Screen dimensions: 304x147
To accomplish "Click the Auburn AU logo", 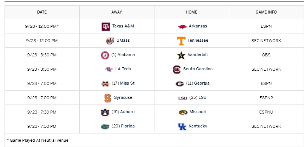I will pyautogui.click(x=105, y=112).
